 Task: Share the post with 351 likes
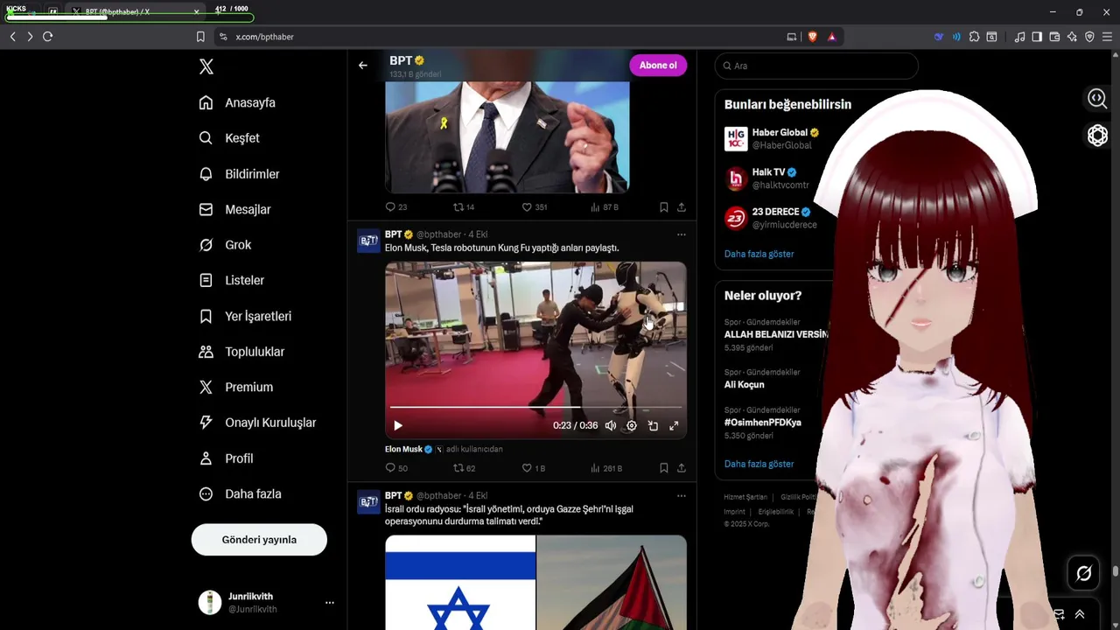(682, 207)
